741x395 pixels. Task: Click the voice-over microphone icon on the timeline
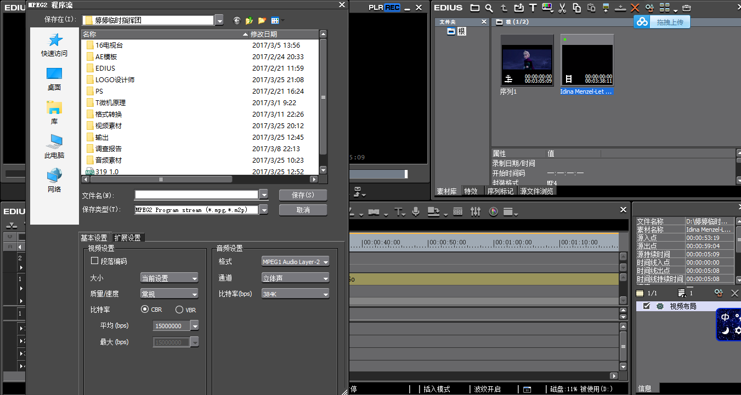[416, 211]
